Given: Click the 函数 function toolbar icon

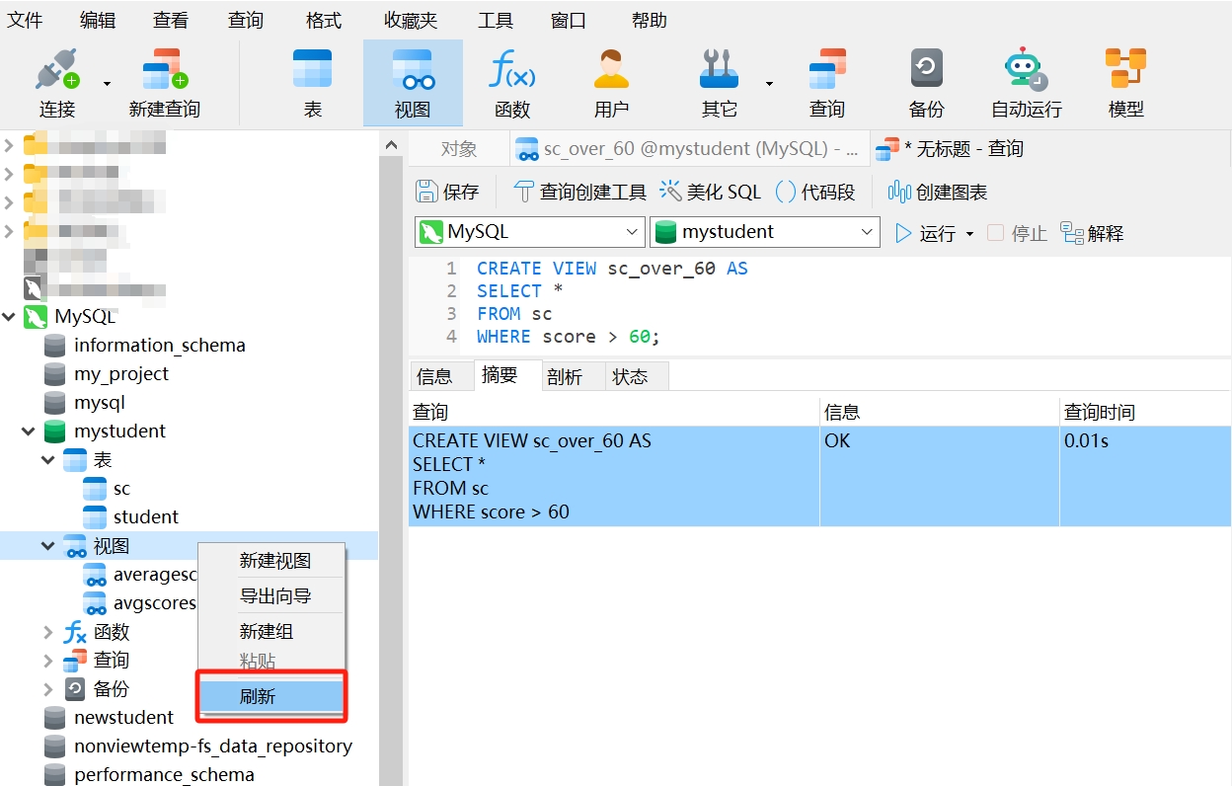Looking at the screenshot, I should pyautogui.click(x=512, y=71).
